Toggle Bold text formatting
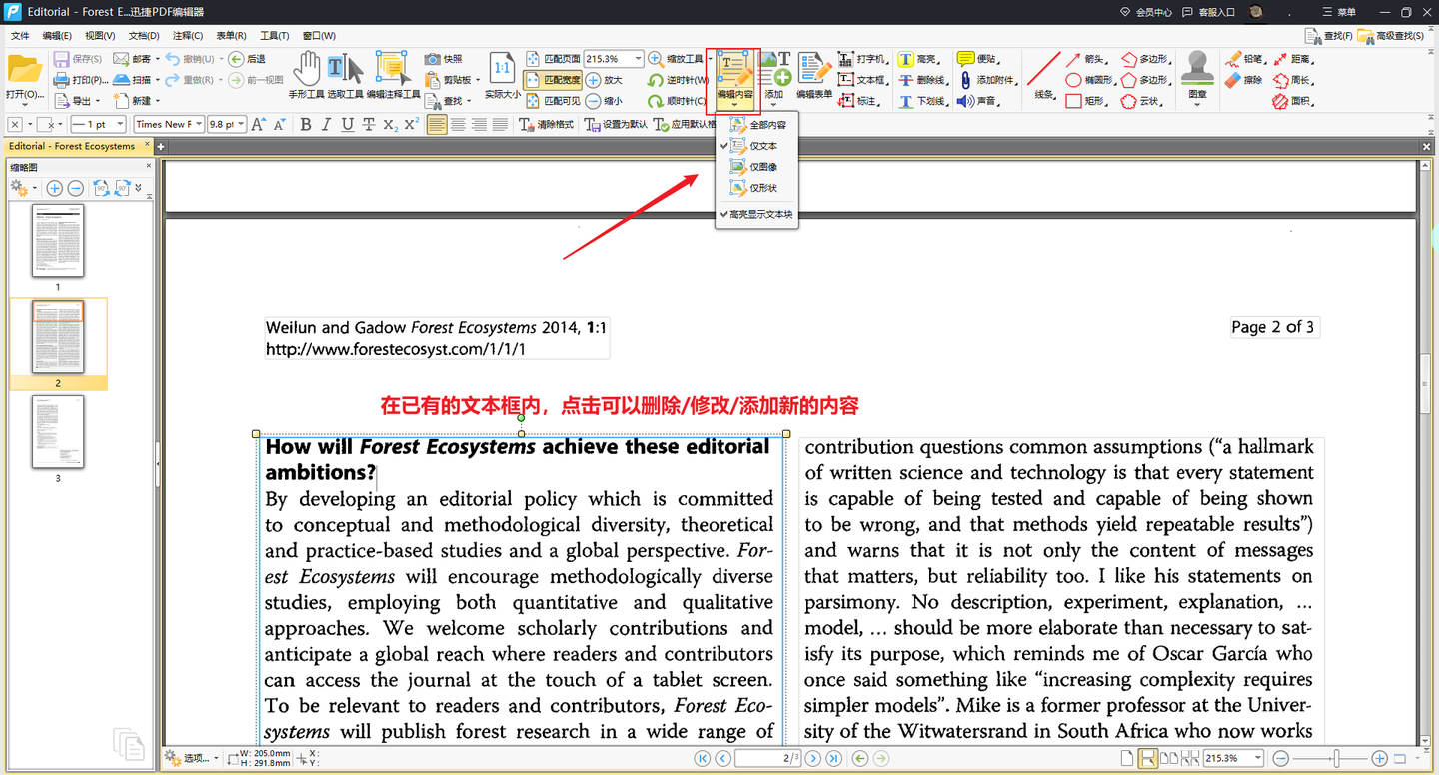Image resolution: width=1439 pixels, height=775 pixels. point(306,125)
